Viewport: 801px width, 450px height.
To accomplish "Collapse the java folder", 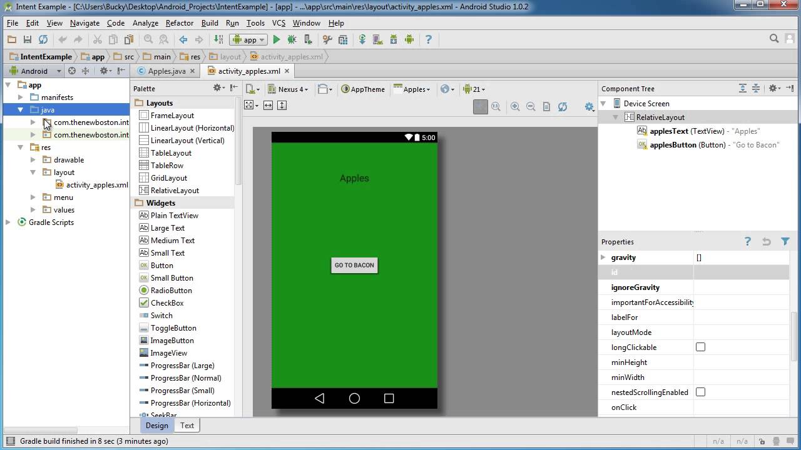I will [x=21, y=110].
